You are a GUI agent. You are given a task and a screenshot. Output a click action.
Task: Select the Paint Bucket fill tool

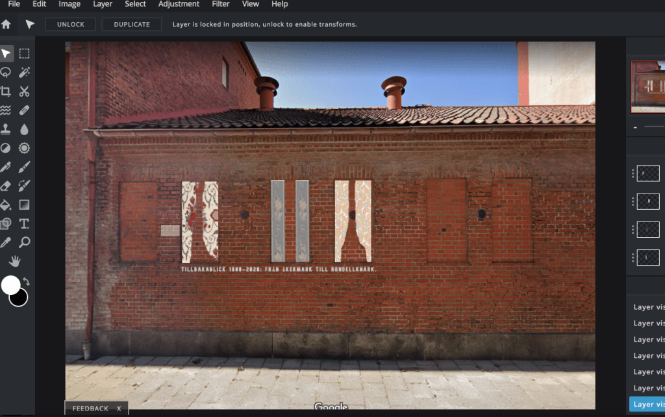[6, 205]
